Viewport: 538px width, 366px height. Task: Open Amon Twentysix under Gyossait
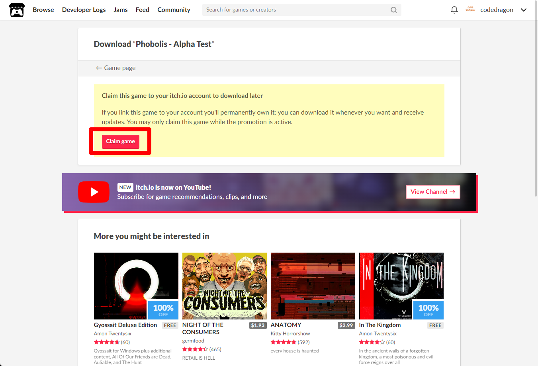tap(113, 334)
